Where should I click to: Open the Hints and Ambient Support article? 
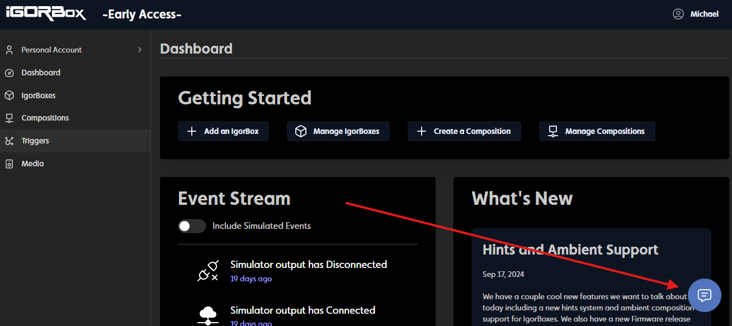(570, 250)
